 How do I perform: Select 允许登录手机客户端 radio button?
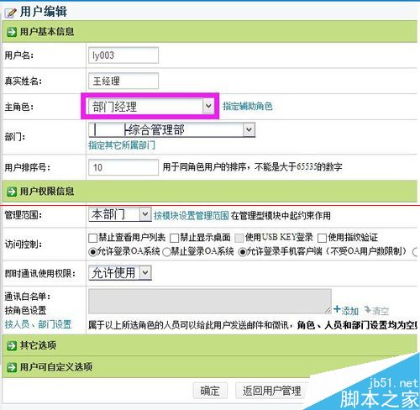(242, 252)
